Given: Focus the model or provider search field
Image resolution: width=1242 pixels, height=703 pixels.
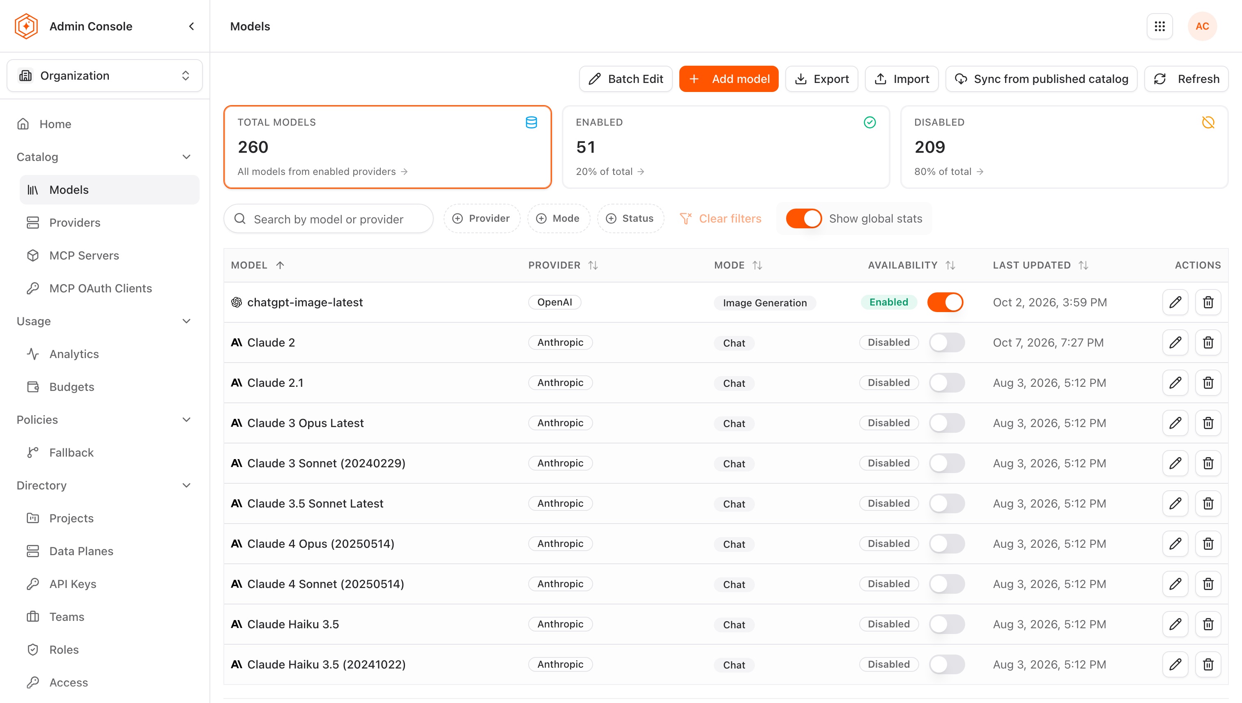Looking at the screenshot, I should click(329, 219).
